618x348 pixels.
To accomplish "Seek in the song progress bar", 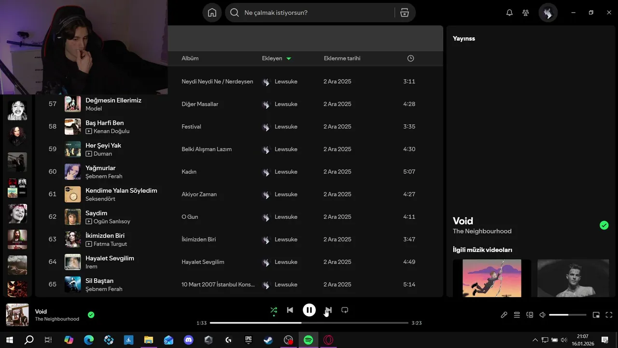I will pyautogui.click(x=309, y=323).
